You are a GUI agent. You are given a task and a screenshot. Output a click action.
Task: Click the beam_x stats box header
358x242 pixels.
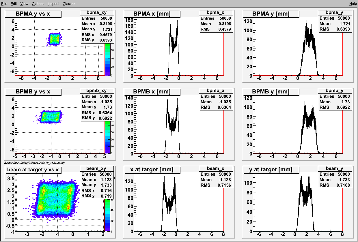pos(216,168)
